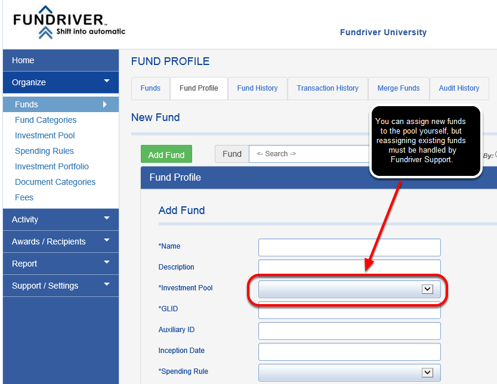Viewport: 497px width, 384px height.
Task: Select Funds in the sidebar
Action: pos(61,104)
